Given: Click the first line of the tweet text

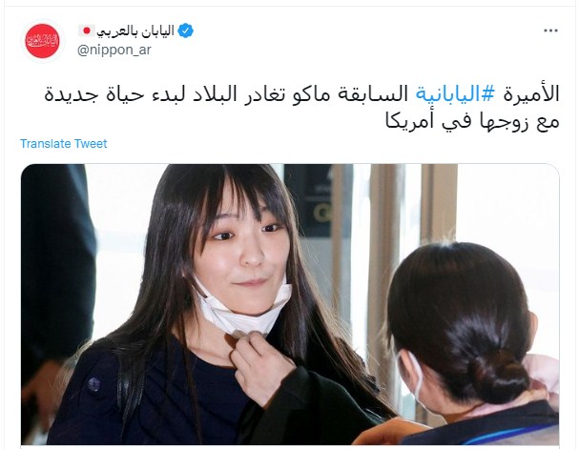Looking at the screenshot, I should coord(301,94).
